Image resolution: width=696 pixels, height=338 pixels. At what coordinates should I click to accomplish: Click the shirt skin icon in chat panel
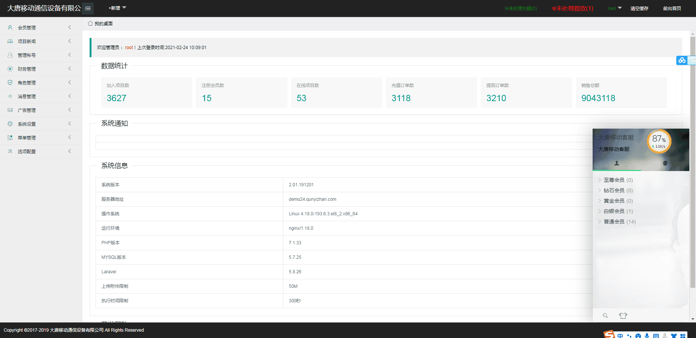tap(623, 316)
